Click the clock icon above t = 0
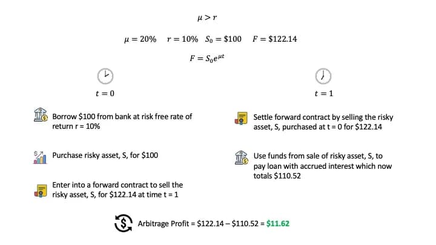 pos(105,76)
